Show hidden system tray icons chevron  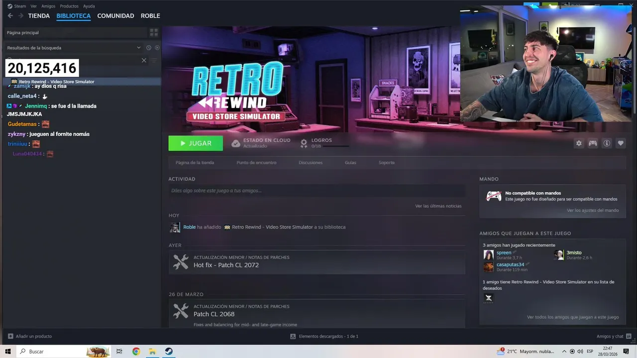564,352
